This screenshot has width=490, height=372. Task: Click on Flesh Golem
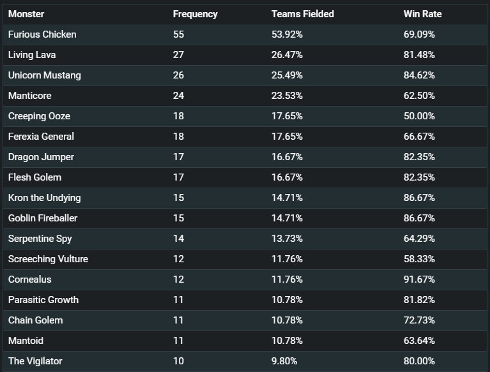coord(34,177)
